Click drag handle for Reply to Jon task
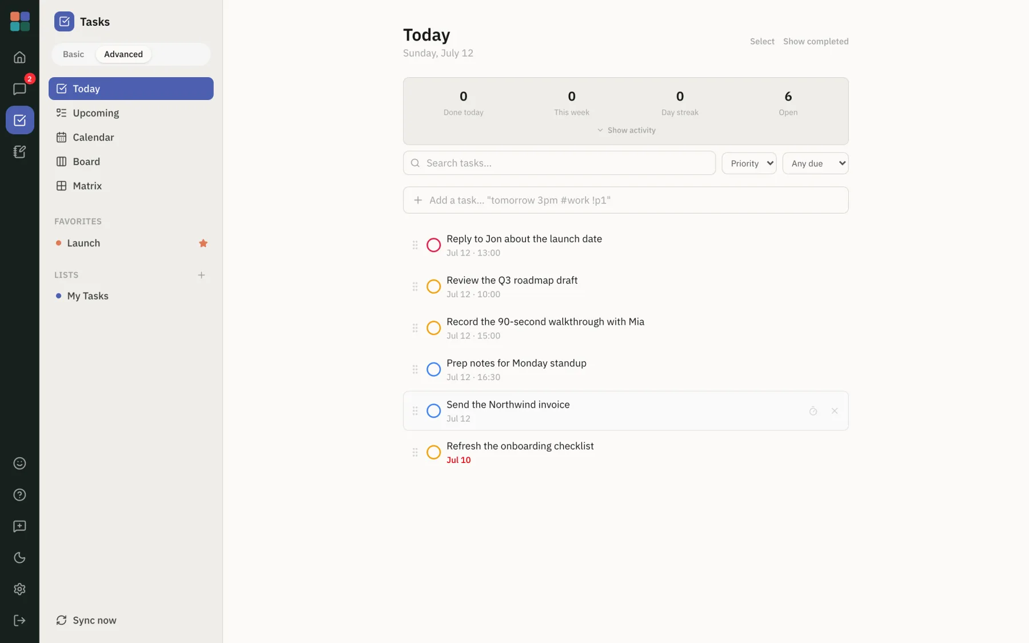This screenshot has width=1029, height=643. tap(415, 245)
